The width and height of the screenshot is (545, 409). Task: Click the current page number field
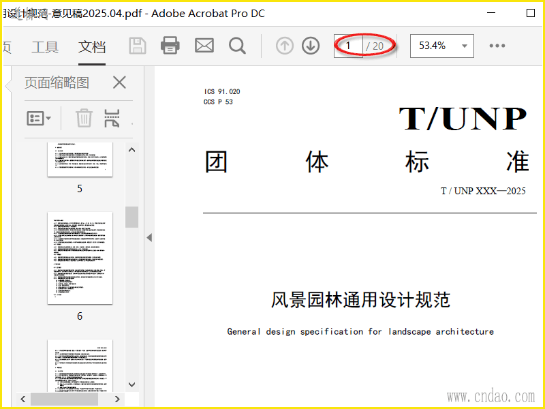(348, 46)
